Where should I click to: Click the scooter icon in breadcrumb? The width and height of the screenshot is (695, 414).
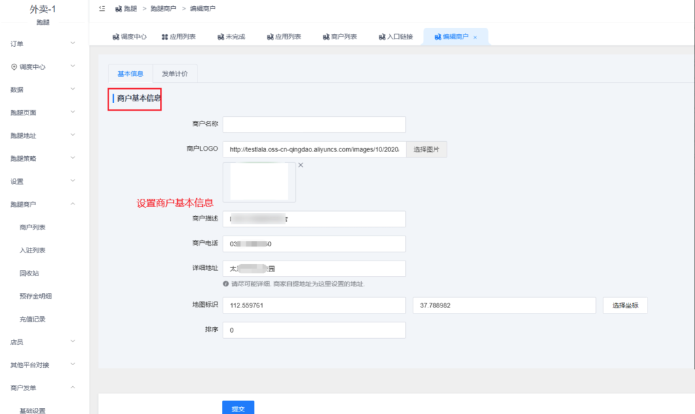(119, 9)
